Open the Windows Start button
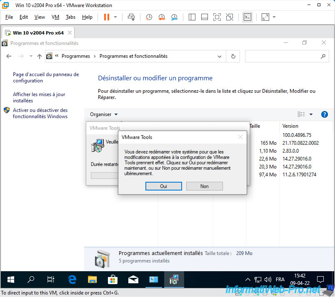 [x=10, y=279]
